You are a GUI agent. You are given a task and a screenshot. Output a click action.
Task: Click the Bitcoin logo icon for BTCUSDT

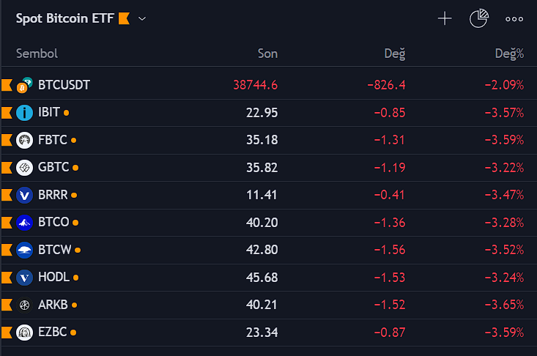coord(23,86)
